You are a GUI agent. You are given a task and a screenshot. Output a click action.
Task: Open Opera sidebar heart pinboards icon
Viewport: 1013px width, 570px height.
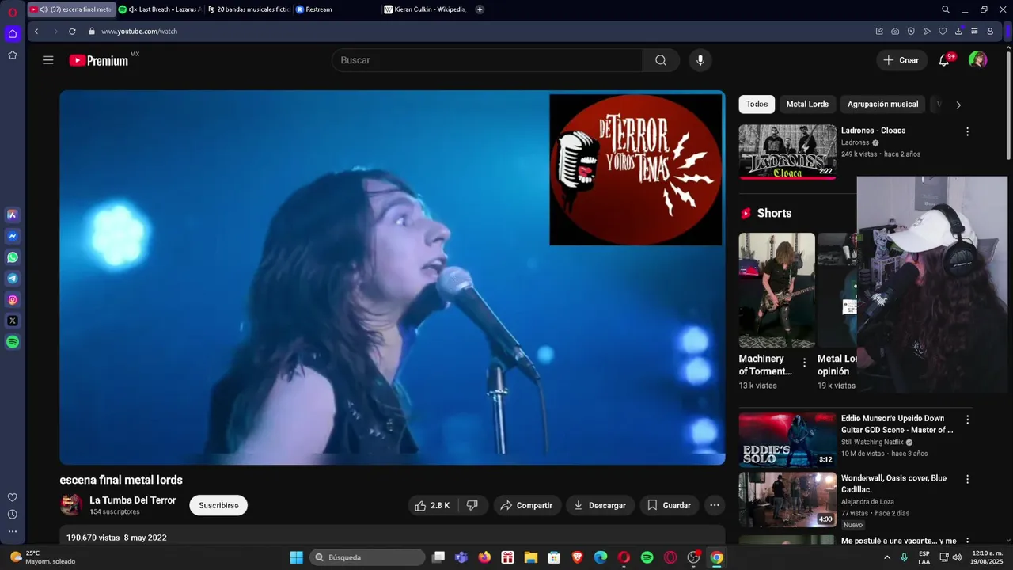[x=12, y=497]
